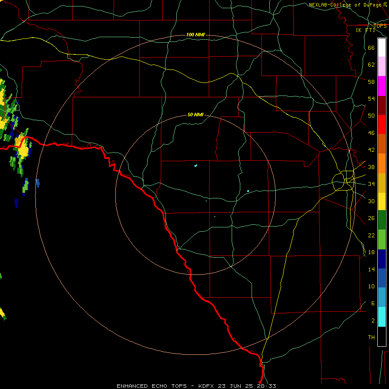Click the legend value "50"

371,115
